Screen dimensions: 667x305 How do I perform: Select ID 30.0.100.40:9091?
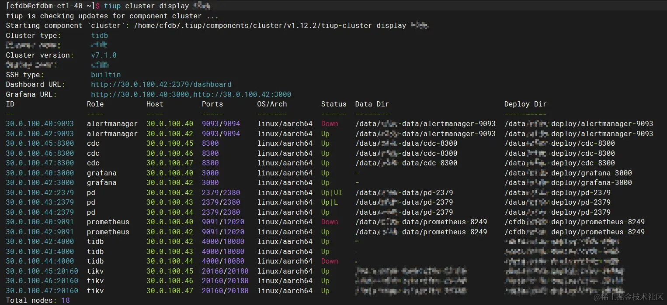pos(40,222)
